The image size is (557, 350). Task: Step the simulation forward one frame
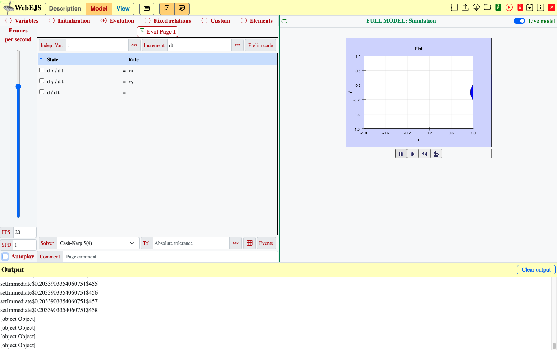click(412, 154)
